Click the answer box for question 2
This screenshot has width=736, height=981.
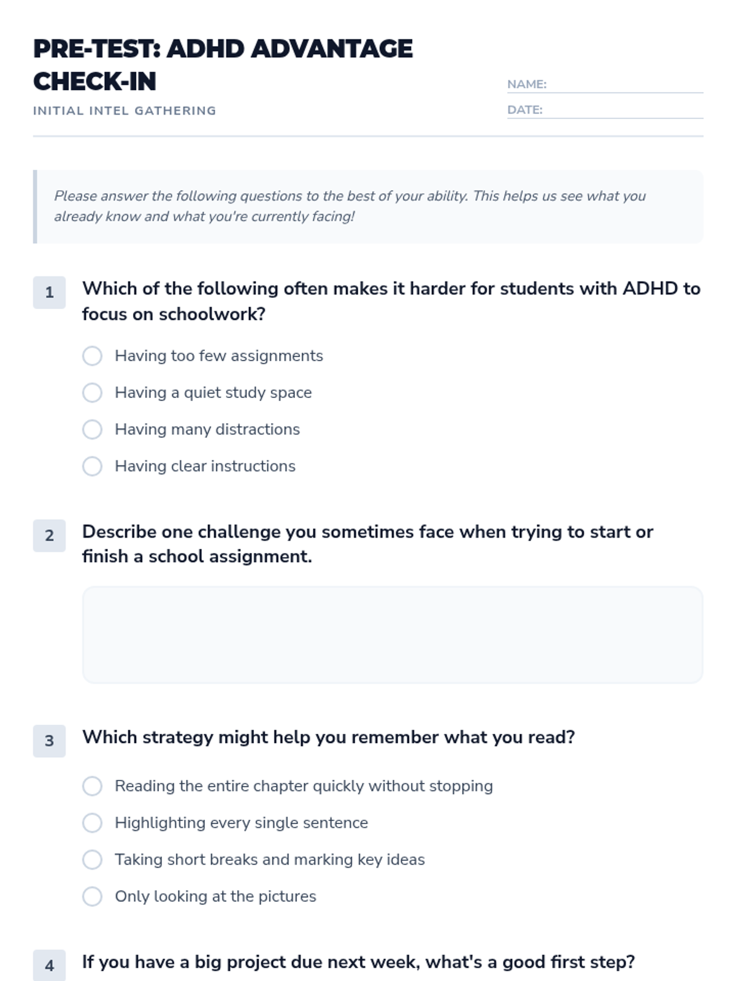click(393, 635)
